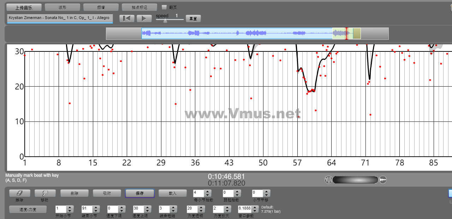Image resolution: width=452 pixels, height=219 pixels.
Task: Click the eraser (擦除) tool icon
Action: click(x=19, y=193)
